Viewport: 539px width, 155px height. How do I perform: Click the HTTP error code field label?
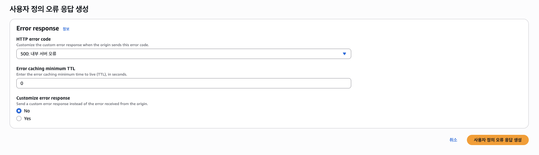[34, 39]
